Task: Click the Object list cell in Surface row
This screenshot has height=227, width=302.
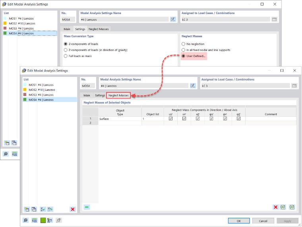Action: (153, 119)
